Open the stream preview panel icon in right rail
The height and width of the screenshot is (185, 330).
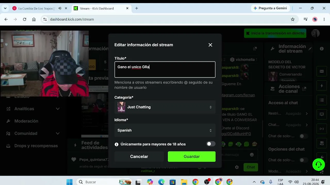pos(322,71)
